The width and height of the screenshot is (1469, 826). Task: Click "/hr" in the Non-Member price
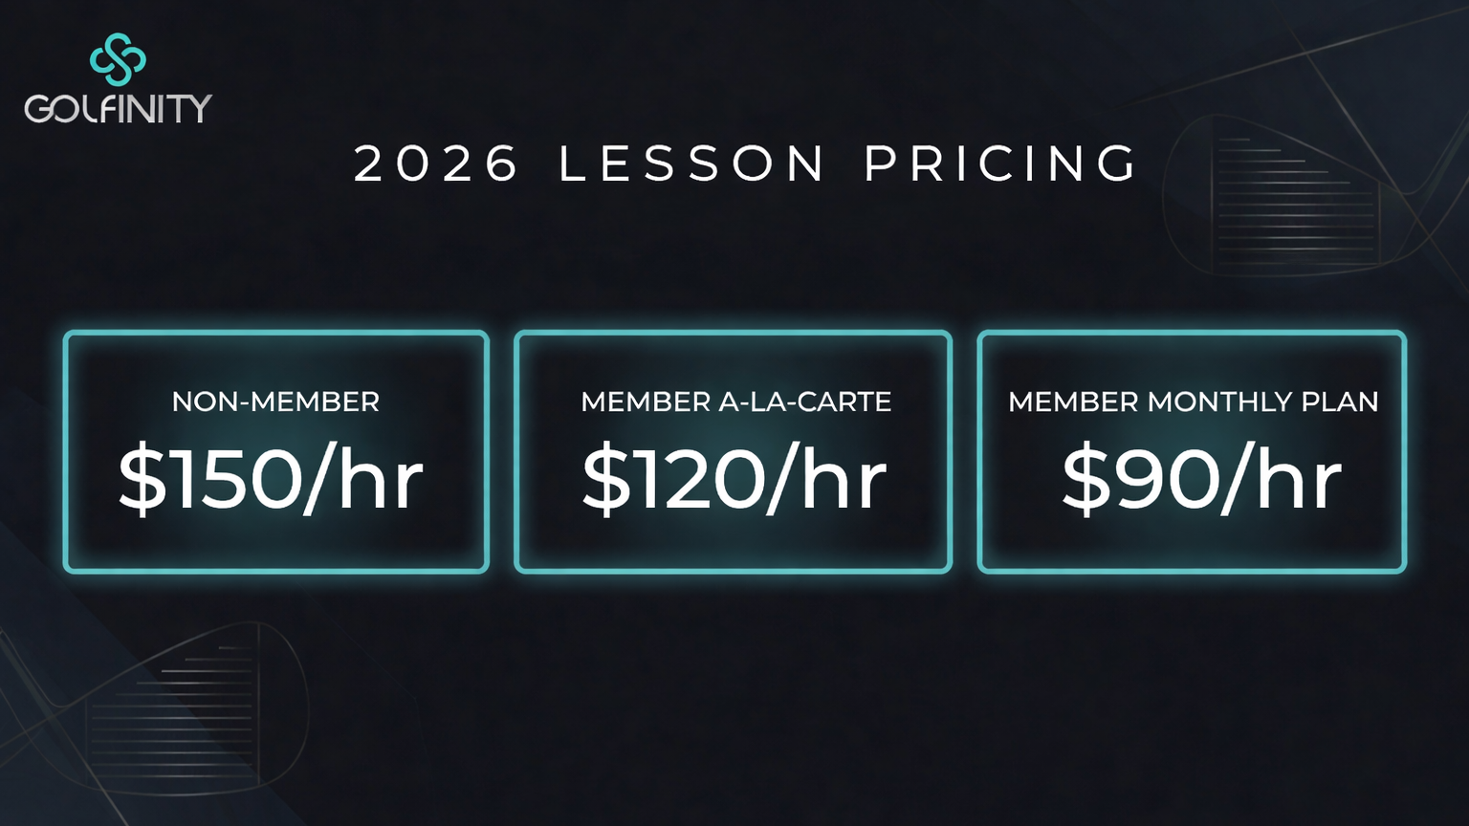363,480
